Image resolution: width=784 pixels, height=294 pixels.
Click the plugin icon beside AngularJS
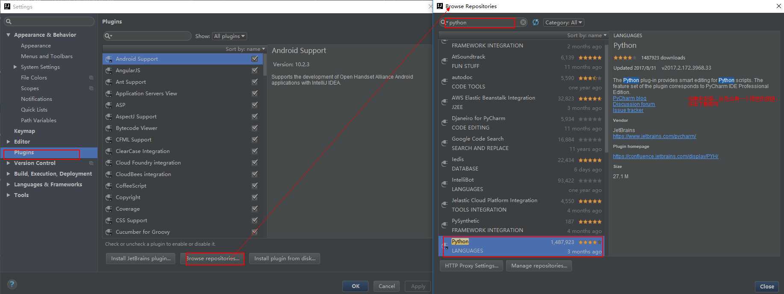[x=109, y=71]
